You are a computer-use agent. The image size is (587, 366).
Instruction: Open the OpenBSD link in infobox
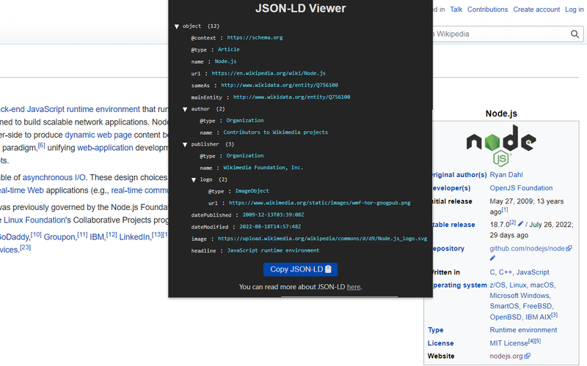(x=506, y=317)
